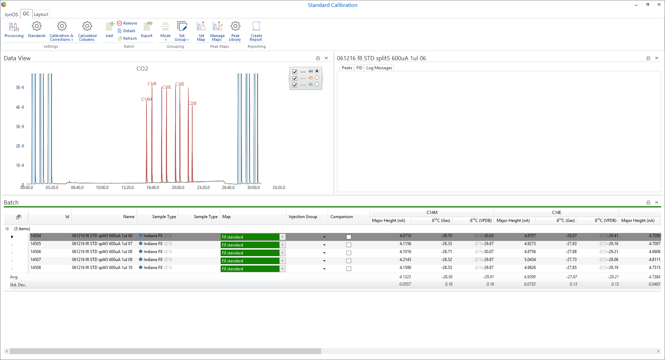The width and height of the screenshot is (665, 360).
Task: Select the mass 45 radio button
Action: tap(317, 78)
